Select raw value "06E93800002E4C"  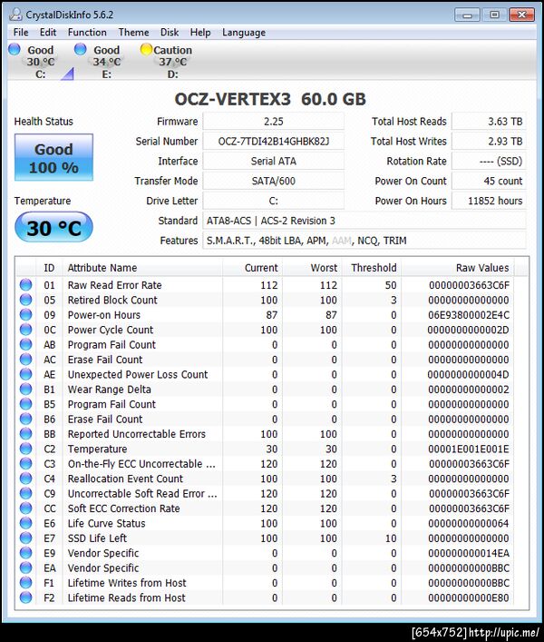[469, 315]
